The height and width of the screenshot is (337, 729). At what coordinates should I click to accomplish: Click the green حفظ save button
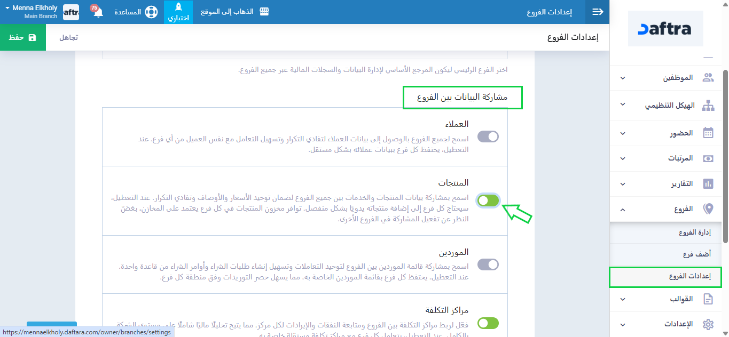coord(23,37)
